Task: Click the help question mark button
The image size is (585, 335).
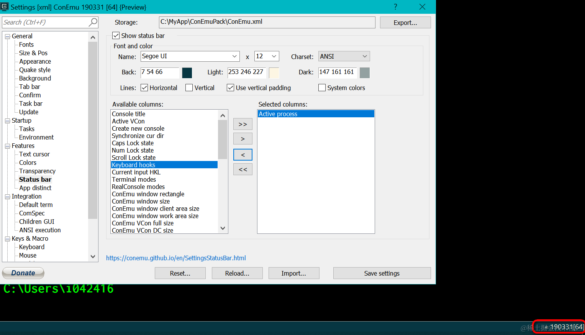Action: click(395, 7)
